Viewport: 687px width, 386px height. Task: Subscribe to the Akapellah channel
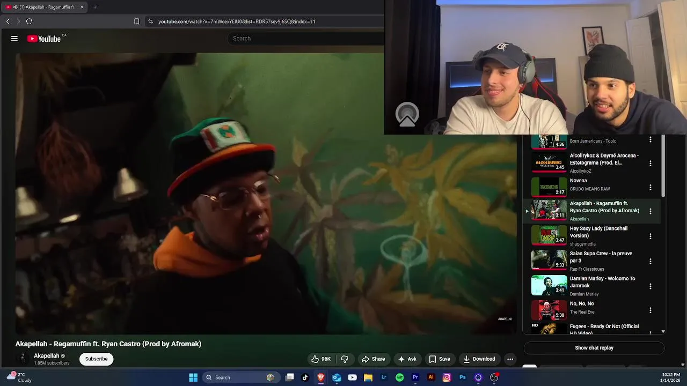click(97, 359)
